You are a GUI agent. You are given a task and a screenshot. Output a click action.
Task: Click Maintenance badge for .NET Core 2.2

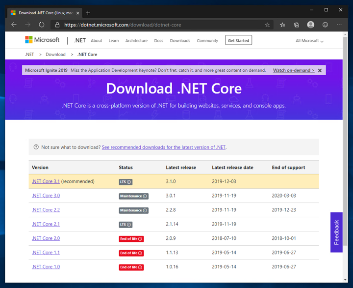pos(133,210)
